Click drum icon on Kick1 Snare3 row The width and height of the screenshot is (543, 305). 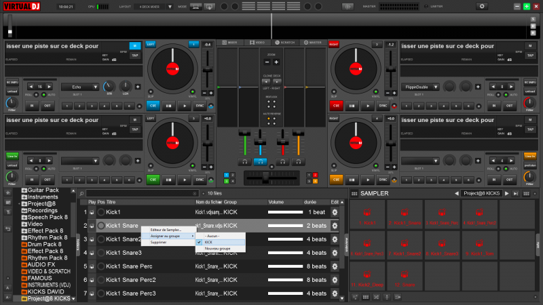click(x=92, y=253)
